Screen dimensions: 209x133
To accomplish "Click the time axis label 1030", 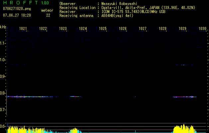I will [202, 29].
